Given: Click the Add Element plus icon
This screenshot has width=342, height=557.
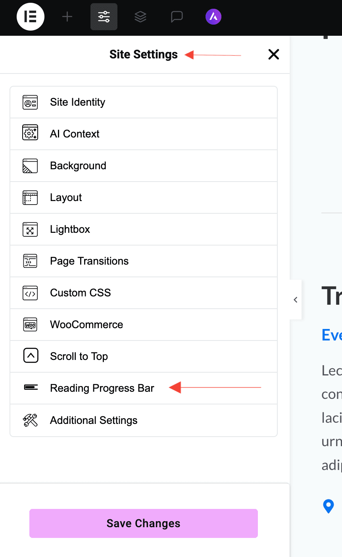Looking at the screenshot, I should pyautogui.click(x=67, y=17).
